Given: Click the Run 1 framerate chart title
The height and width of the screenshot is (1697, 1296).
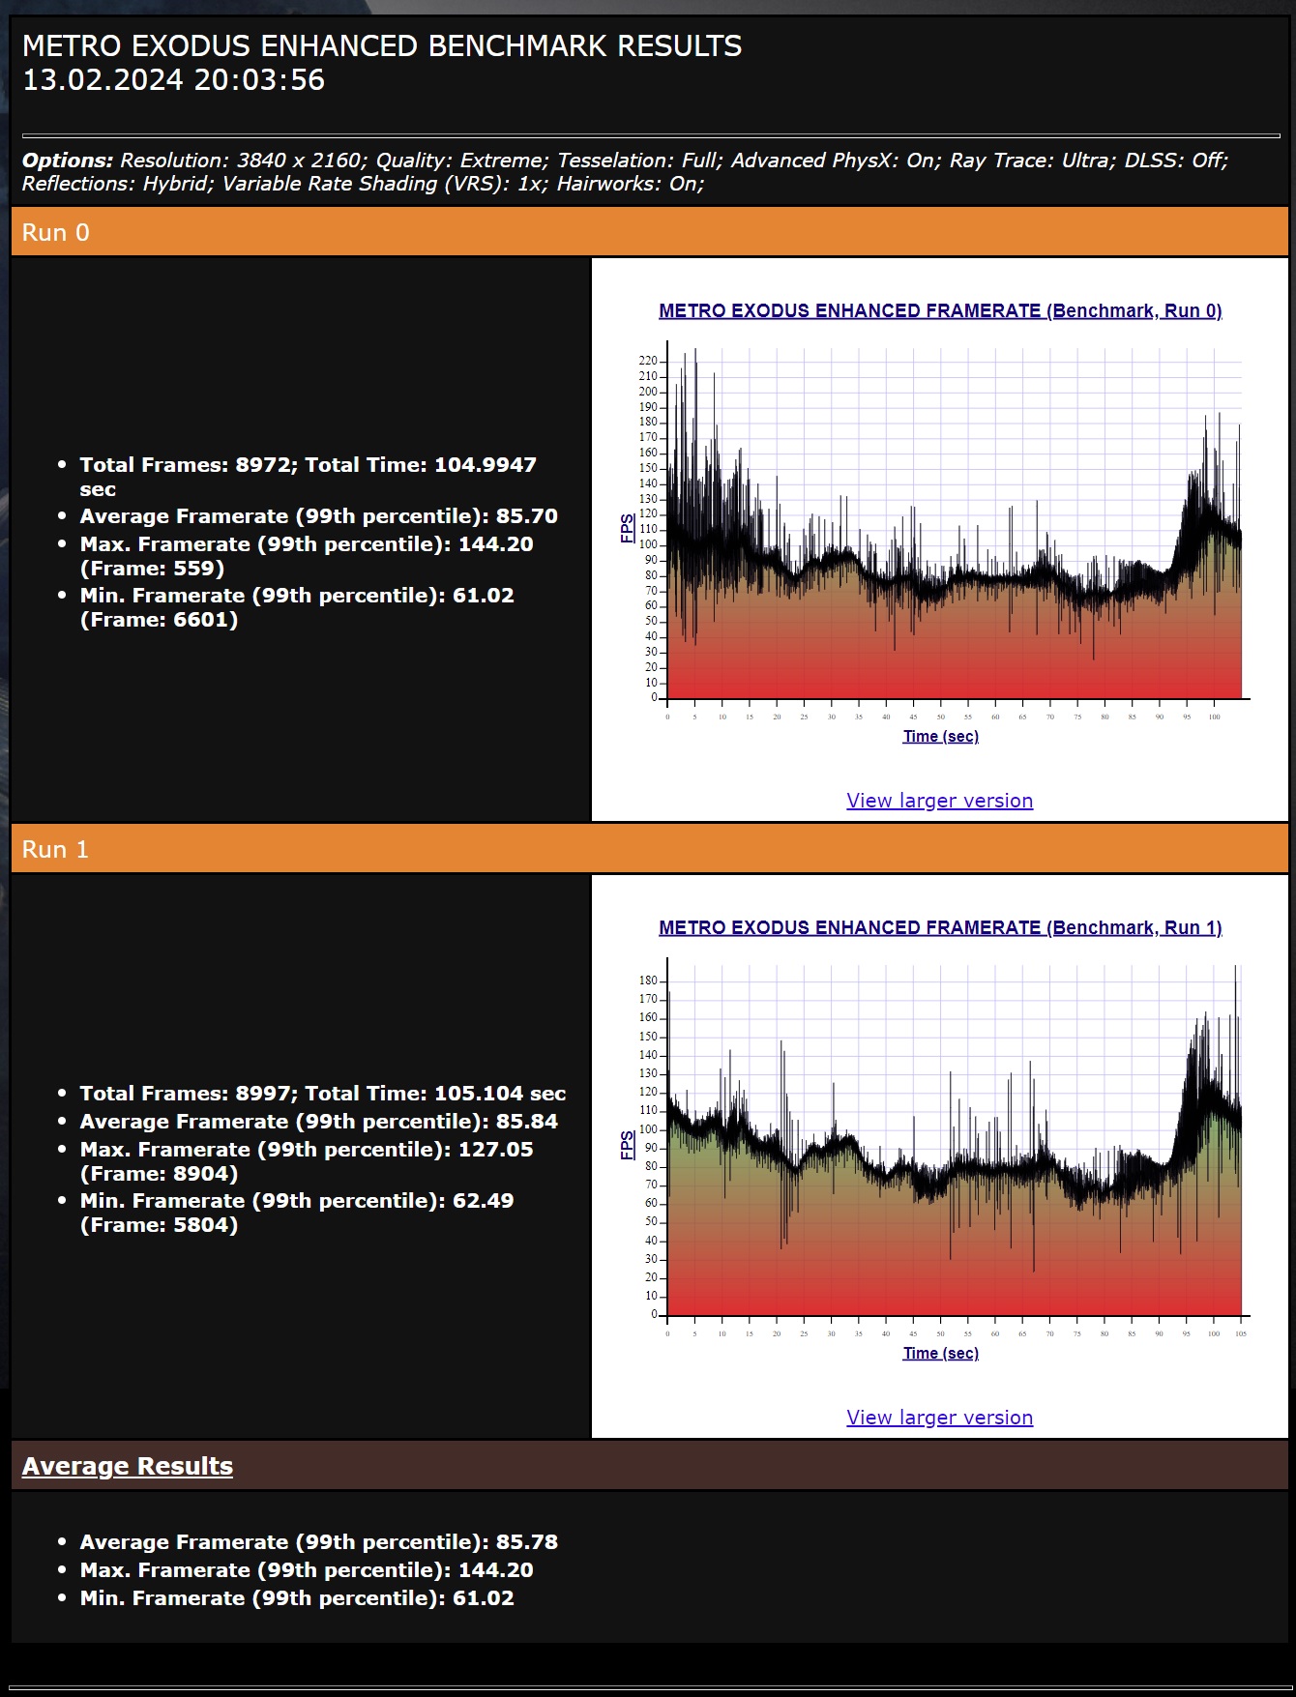Looking at the screenshot, I should pyautogui.click(x=940, y=927).
